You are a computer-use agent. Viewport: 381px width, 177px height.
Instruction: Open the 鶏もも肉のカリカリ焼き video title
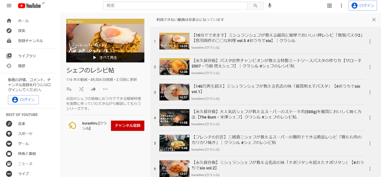(277, 140)
